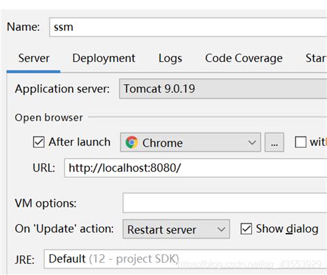Click the Chrome browser icon
The width and height of the screenshot is (327, 275).
pyautogui.click(x=132, y=142)
